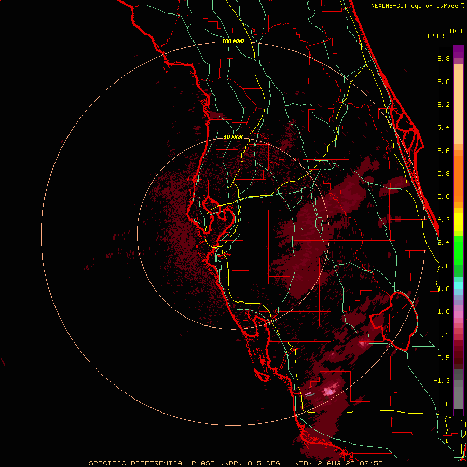Screen dimensions: 467x467
Task: Click the Lake Okeechobee outline
Action: pos(394,321)
